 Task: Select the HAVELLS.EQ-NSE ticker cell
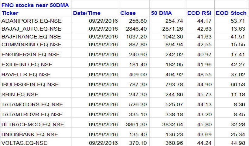[26, 75]
